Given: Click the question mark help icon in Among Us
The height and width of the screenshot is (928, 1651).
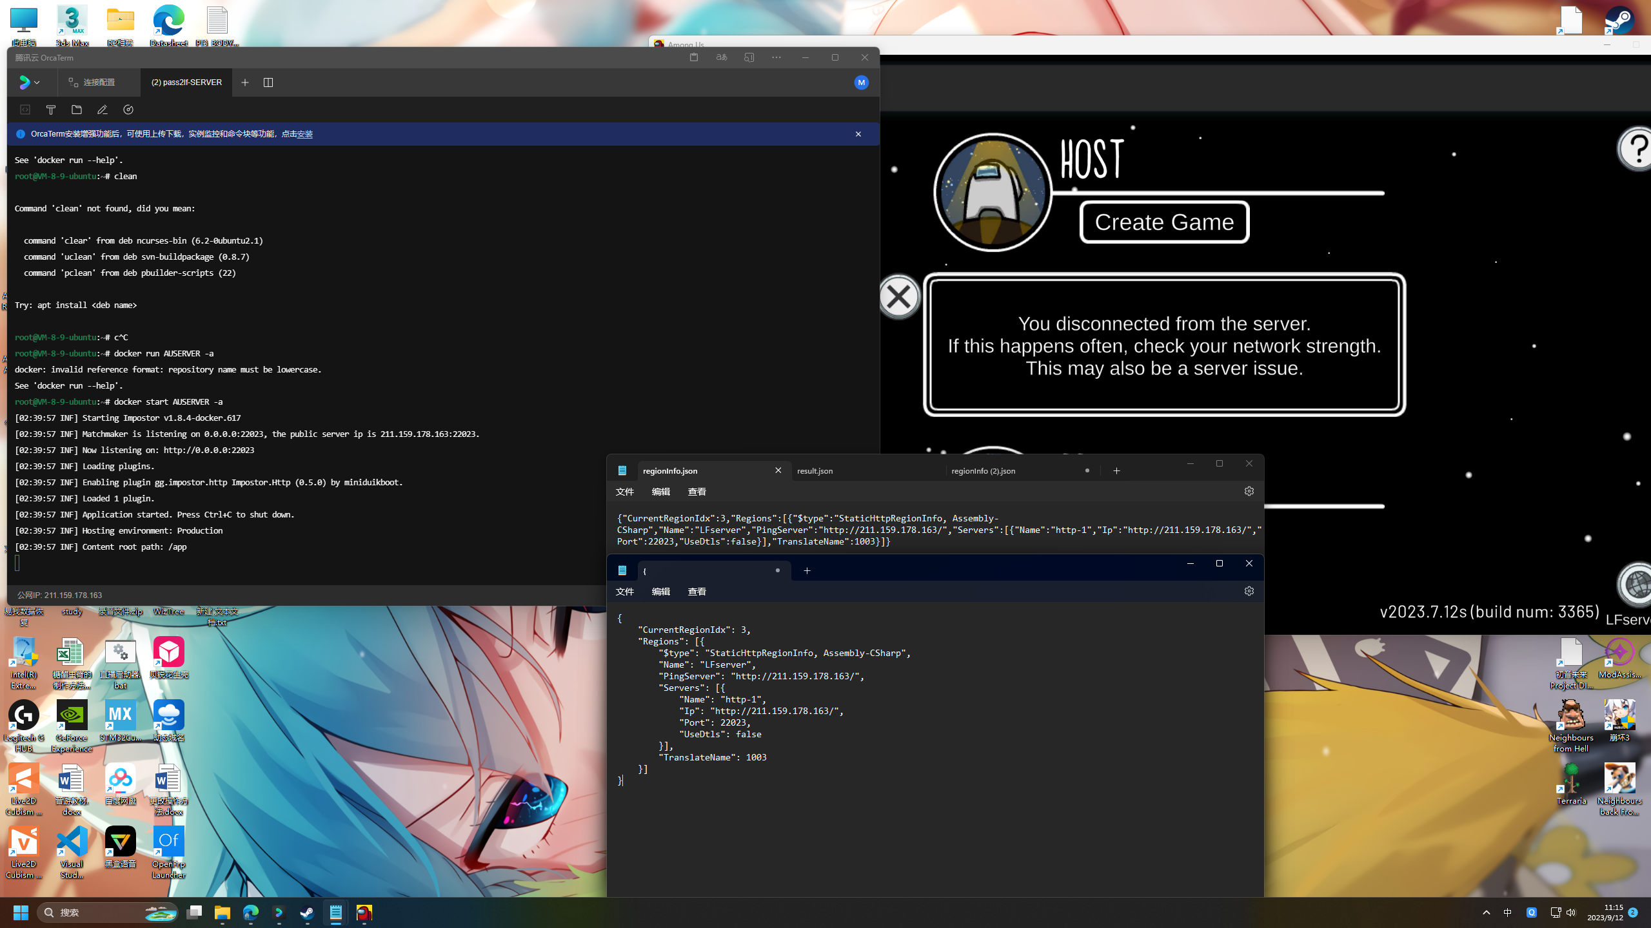Looking at the screenshot, I should coord(1634,148).
